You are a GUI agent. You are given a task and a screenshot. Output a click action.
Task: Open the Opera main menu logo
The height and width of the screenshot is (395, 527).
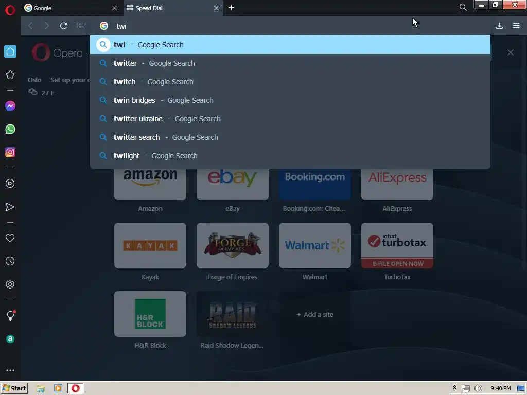[10, 10]
